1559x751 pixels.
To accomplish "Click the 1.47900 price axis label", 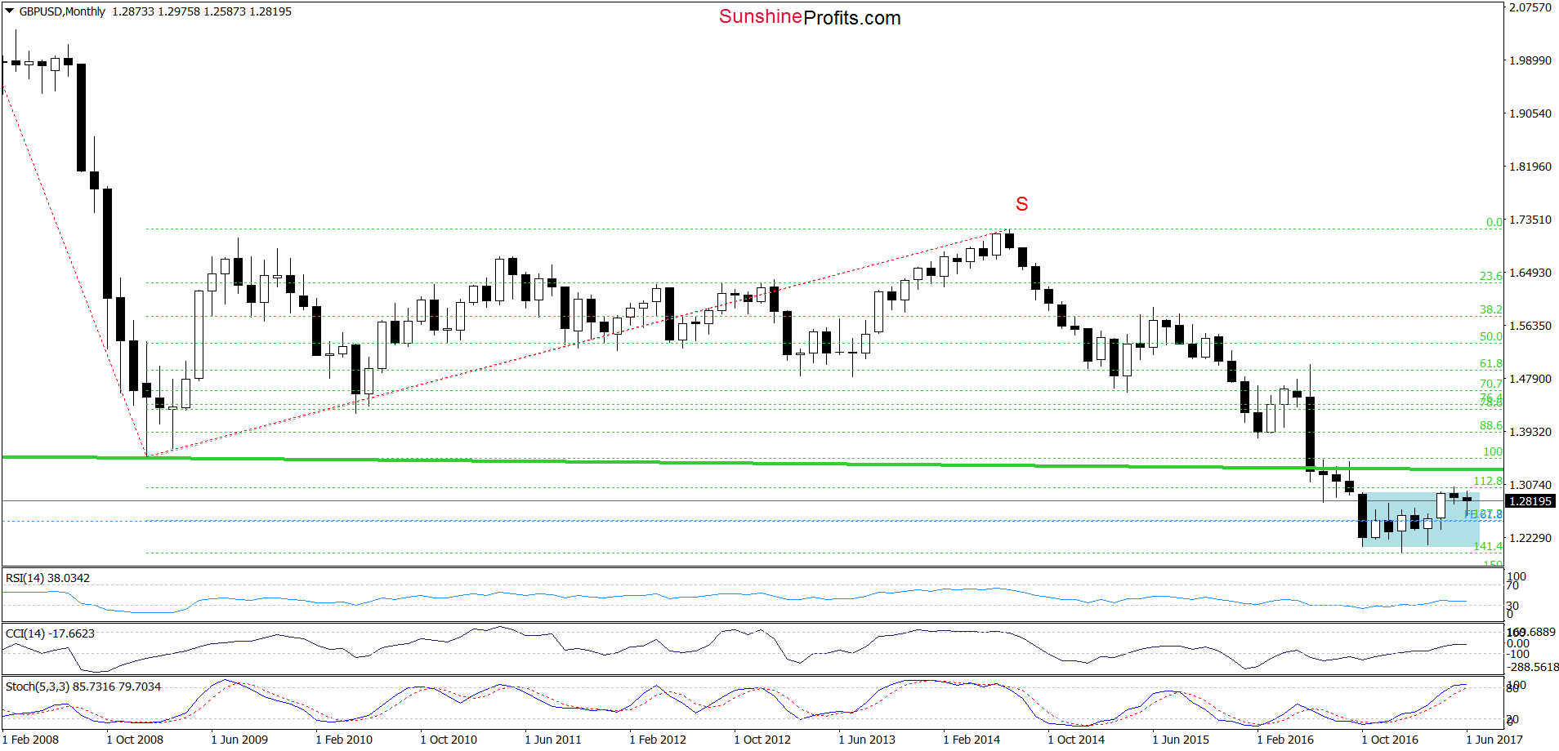I will click(1530, 379).
